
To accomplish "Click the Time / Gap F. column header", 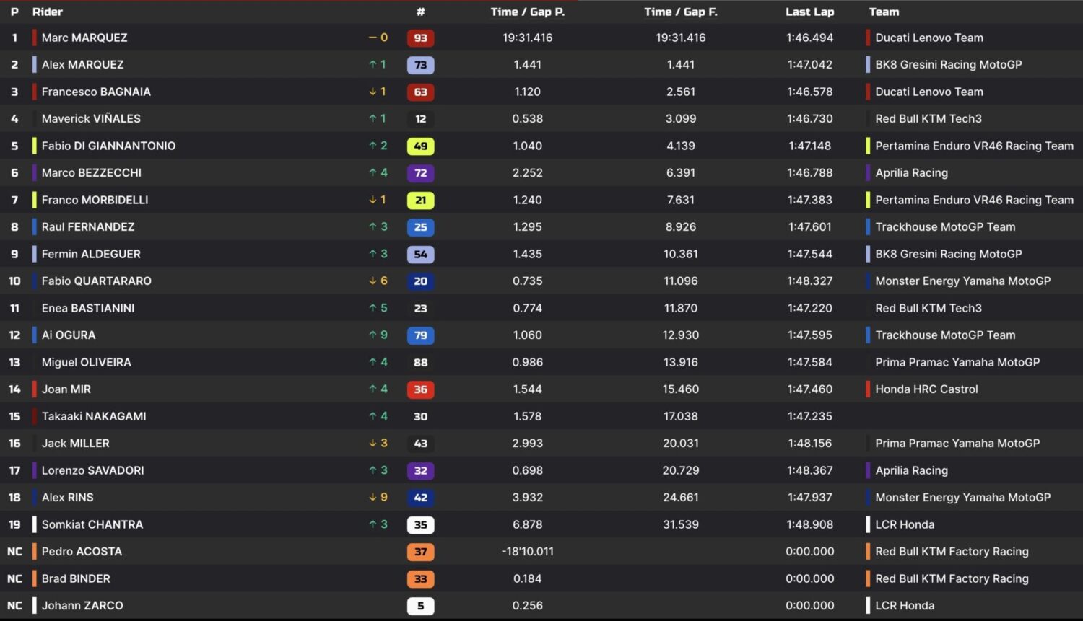I will [680, 12].
